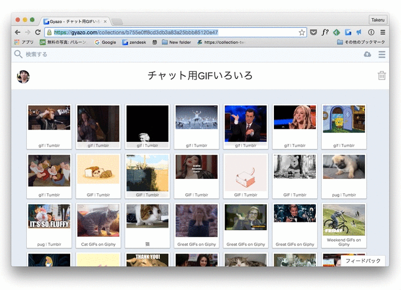This screenshot has height=290, width=401.
Task: Click the green diamond extension icon
Action: pos(337,32)
